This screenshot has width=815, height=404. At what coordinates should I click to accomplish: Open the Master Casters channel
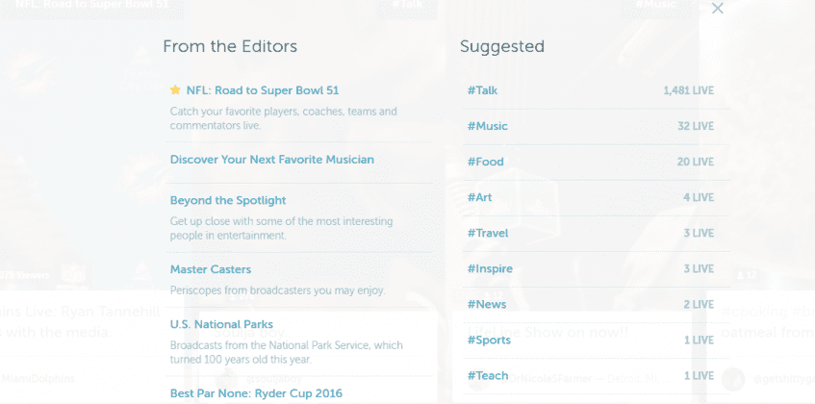(211, 269)
